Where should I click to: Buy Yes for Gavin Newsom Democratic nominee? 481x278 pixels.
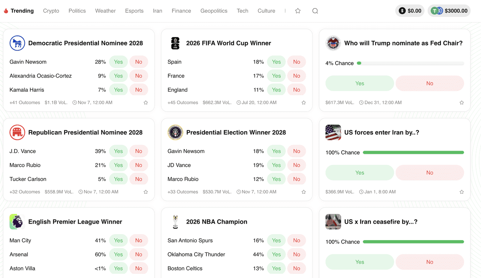pos(118,62)
